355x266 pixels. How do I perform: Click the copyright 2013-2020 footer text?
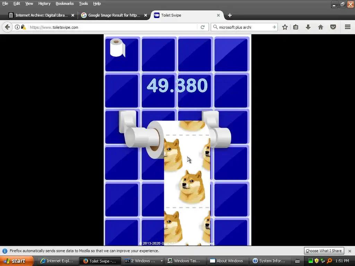point(176,243)
